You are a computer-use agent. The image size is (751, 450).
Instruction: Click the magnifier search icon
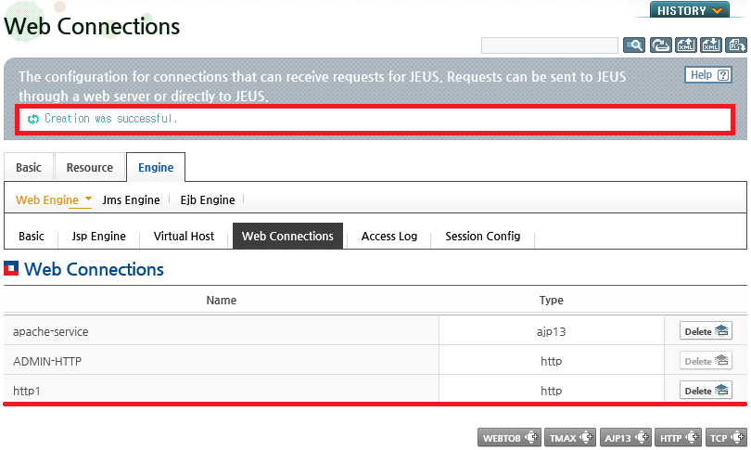[x=633, y=45]
